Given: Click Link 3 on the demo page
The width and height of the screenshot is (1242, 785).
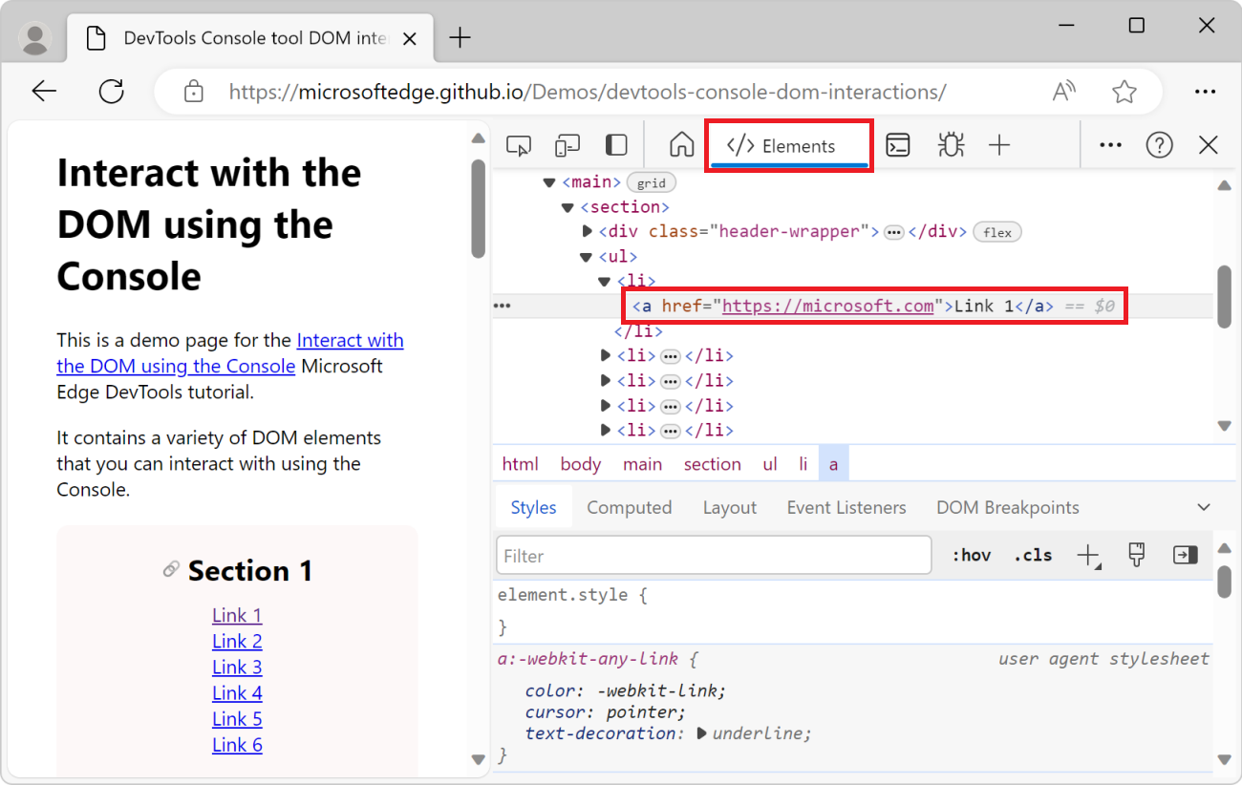Looking at the screenshot, I should [x=236, y=666].
